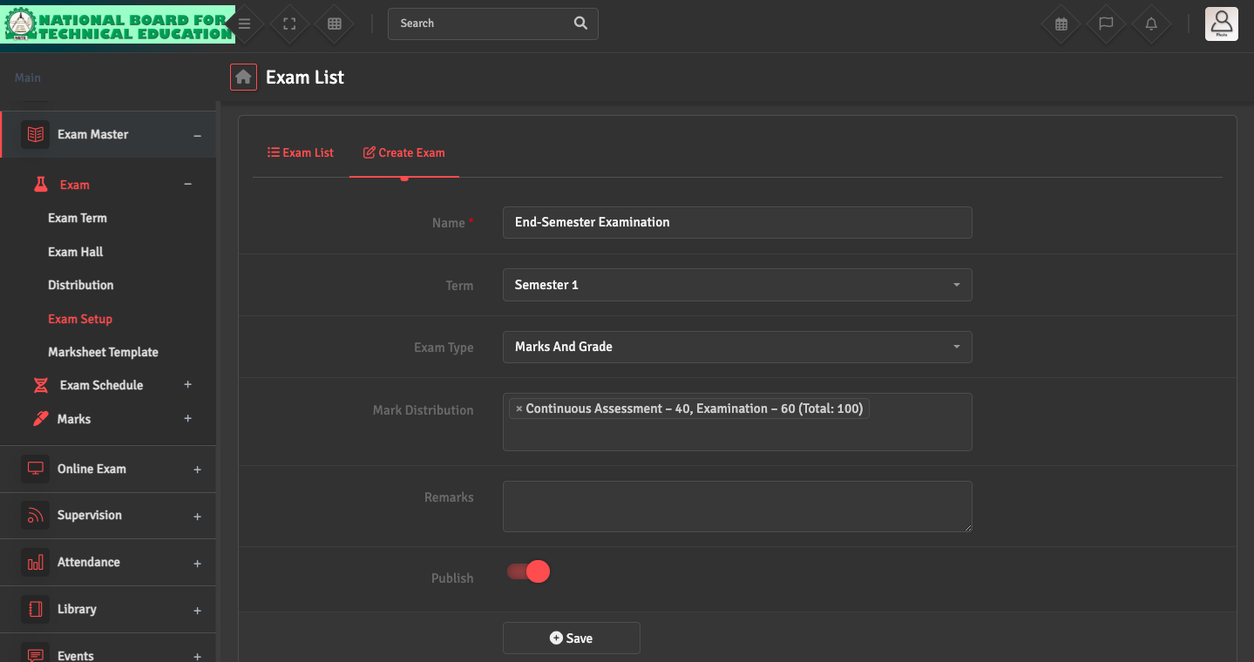The height and width of the screenshot is (662, 1254).
Task: Click the search magnifier icon
Action: tap(581, 24)
